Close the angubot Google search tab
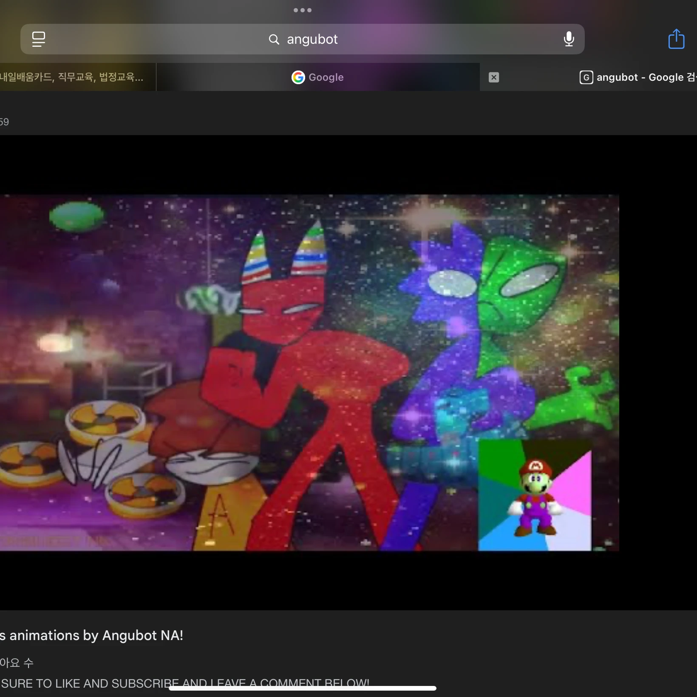 pos(493,77)
